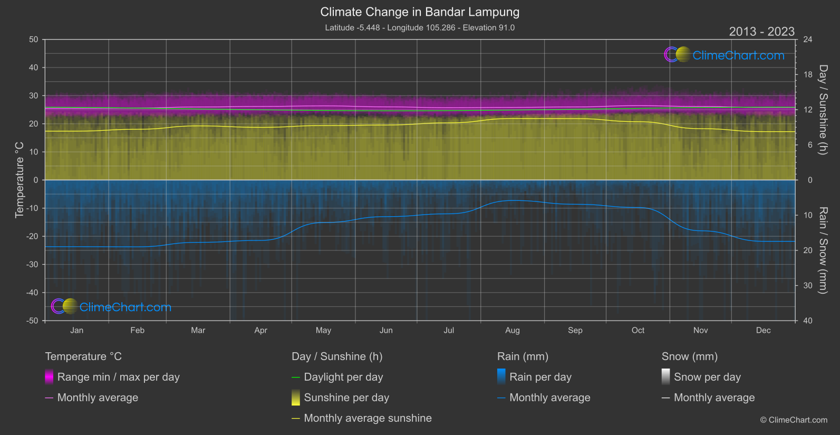The image size is (840, 435).
Task: Click the magenta Range min / max swatch
Action: pos(49,376)
